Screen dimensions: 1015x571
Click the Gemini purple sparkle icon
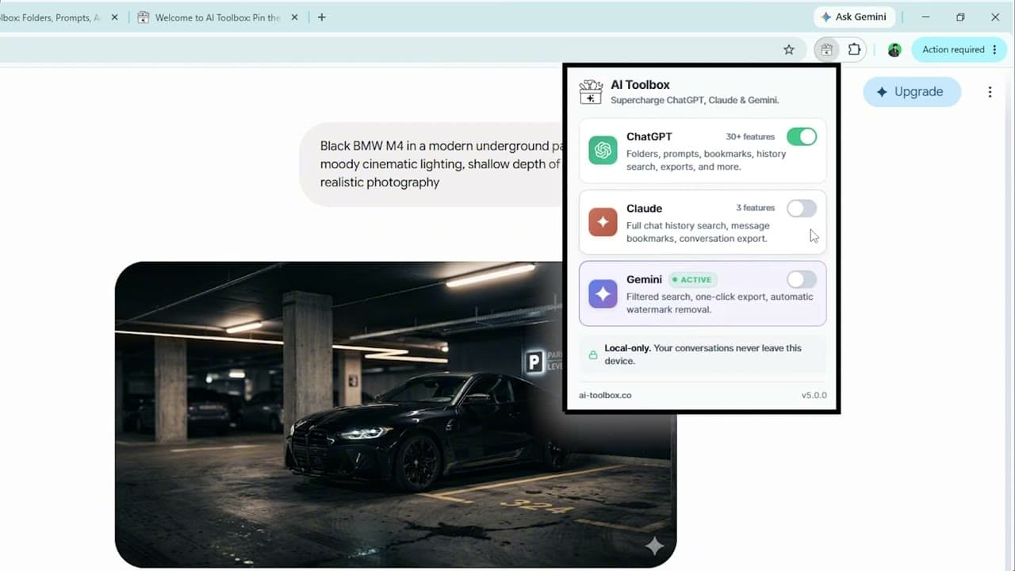(x=603, y=294)
